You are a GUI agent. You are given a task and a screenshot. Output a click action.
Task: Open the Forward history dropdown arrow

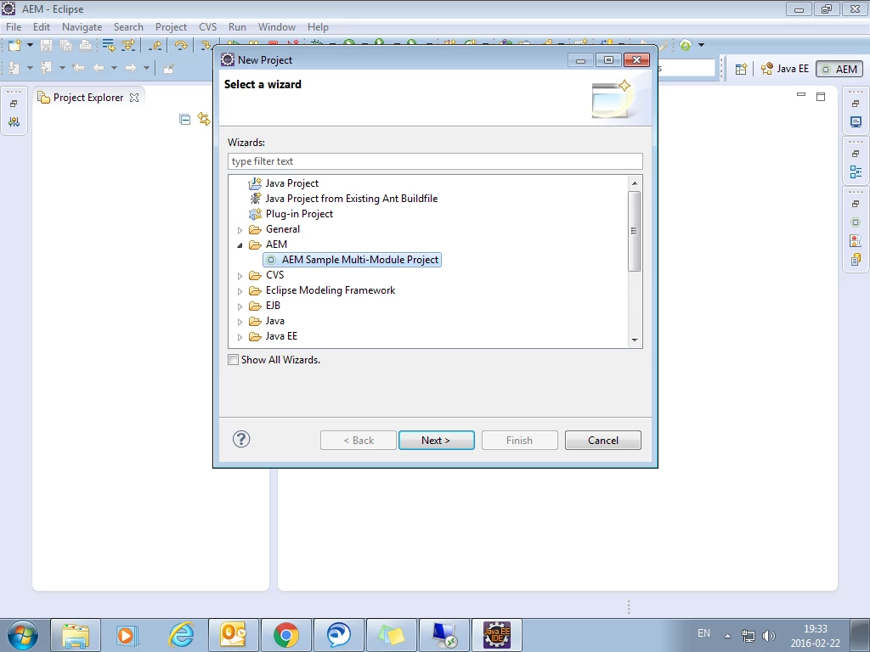coord(146,68)
